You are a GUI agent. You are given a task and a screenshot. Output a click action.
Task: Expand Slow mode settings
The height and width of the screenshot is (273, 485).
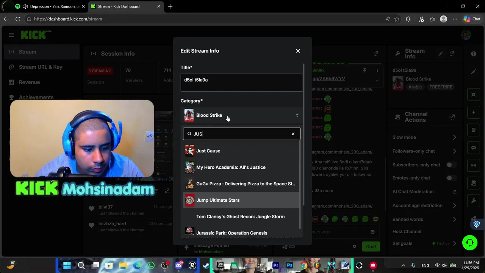[424, 137]
